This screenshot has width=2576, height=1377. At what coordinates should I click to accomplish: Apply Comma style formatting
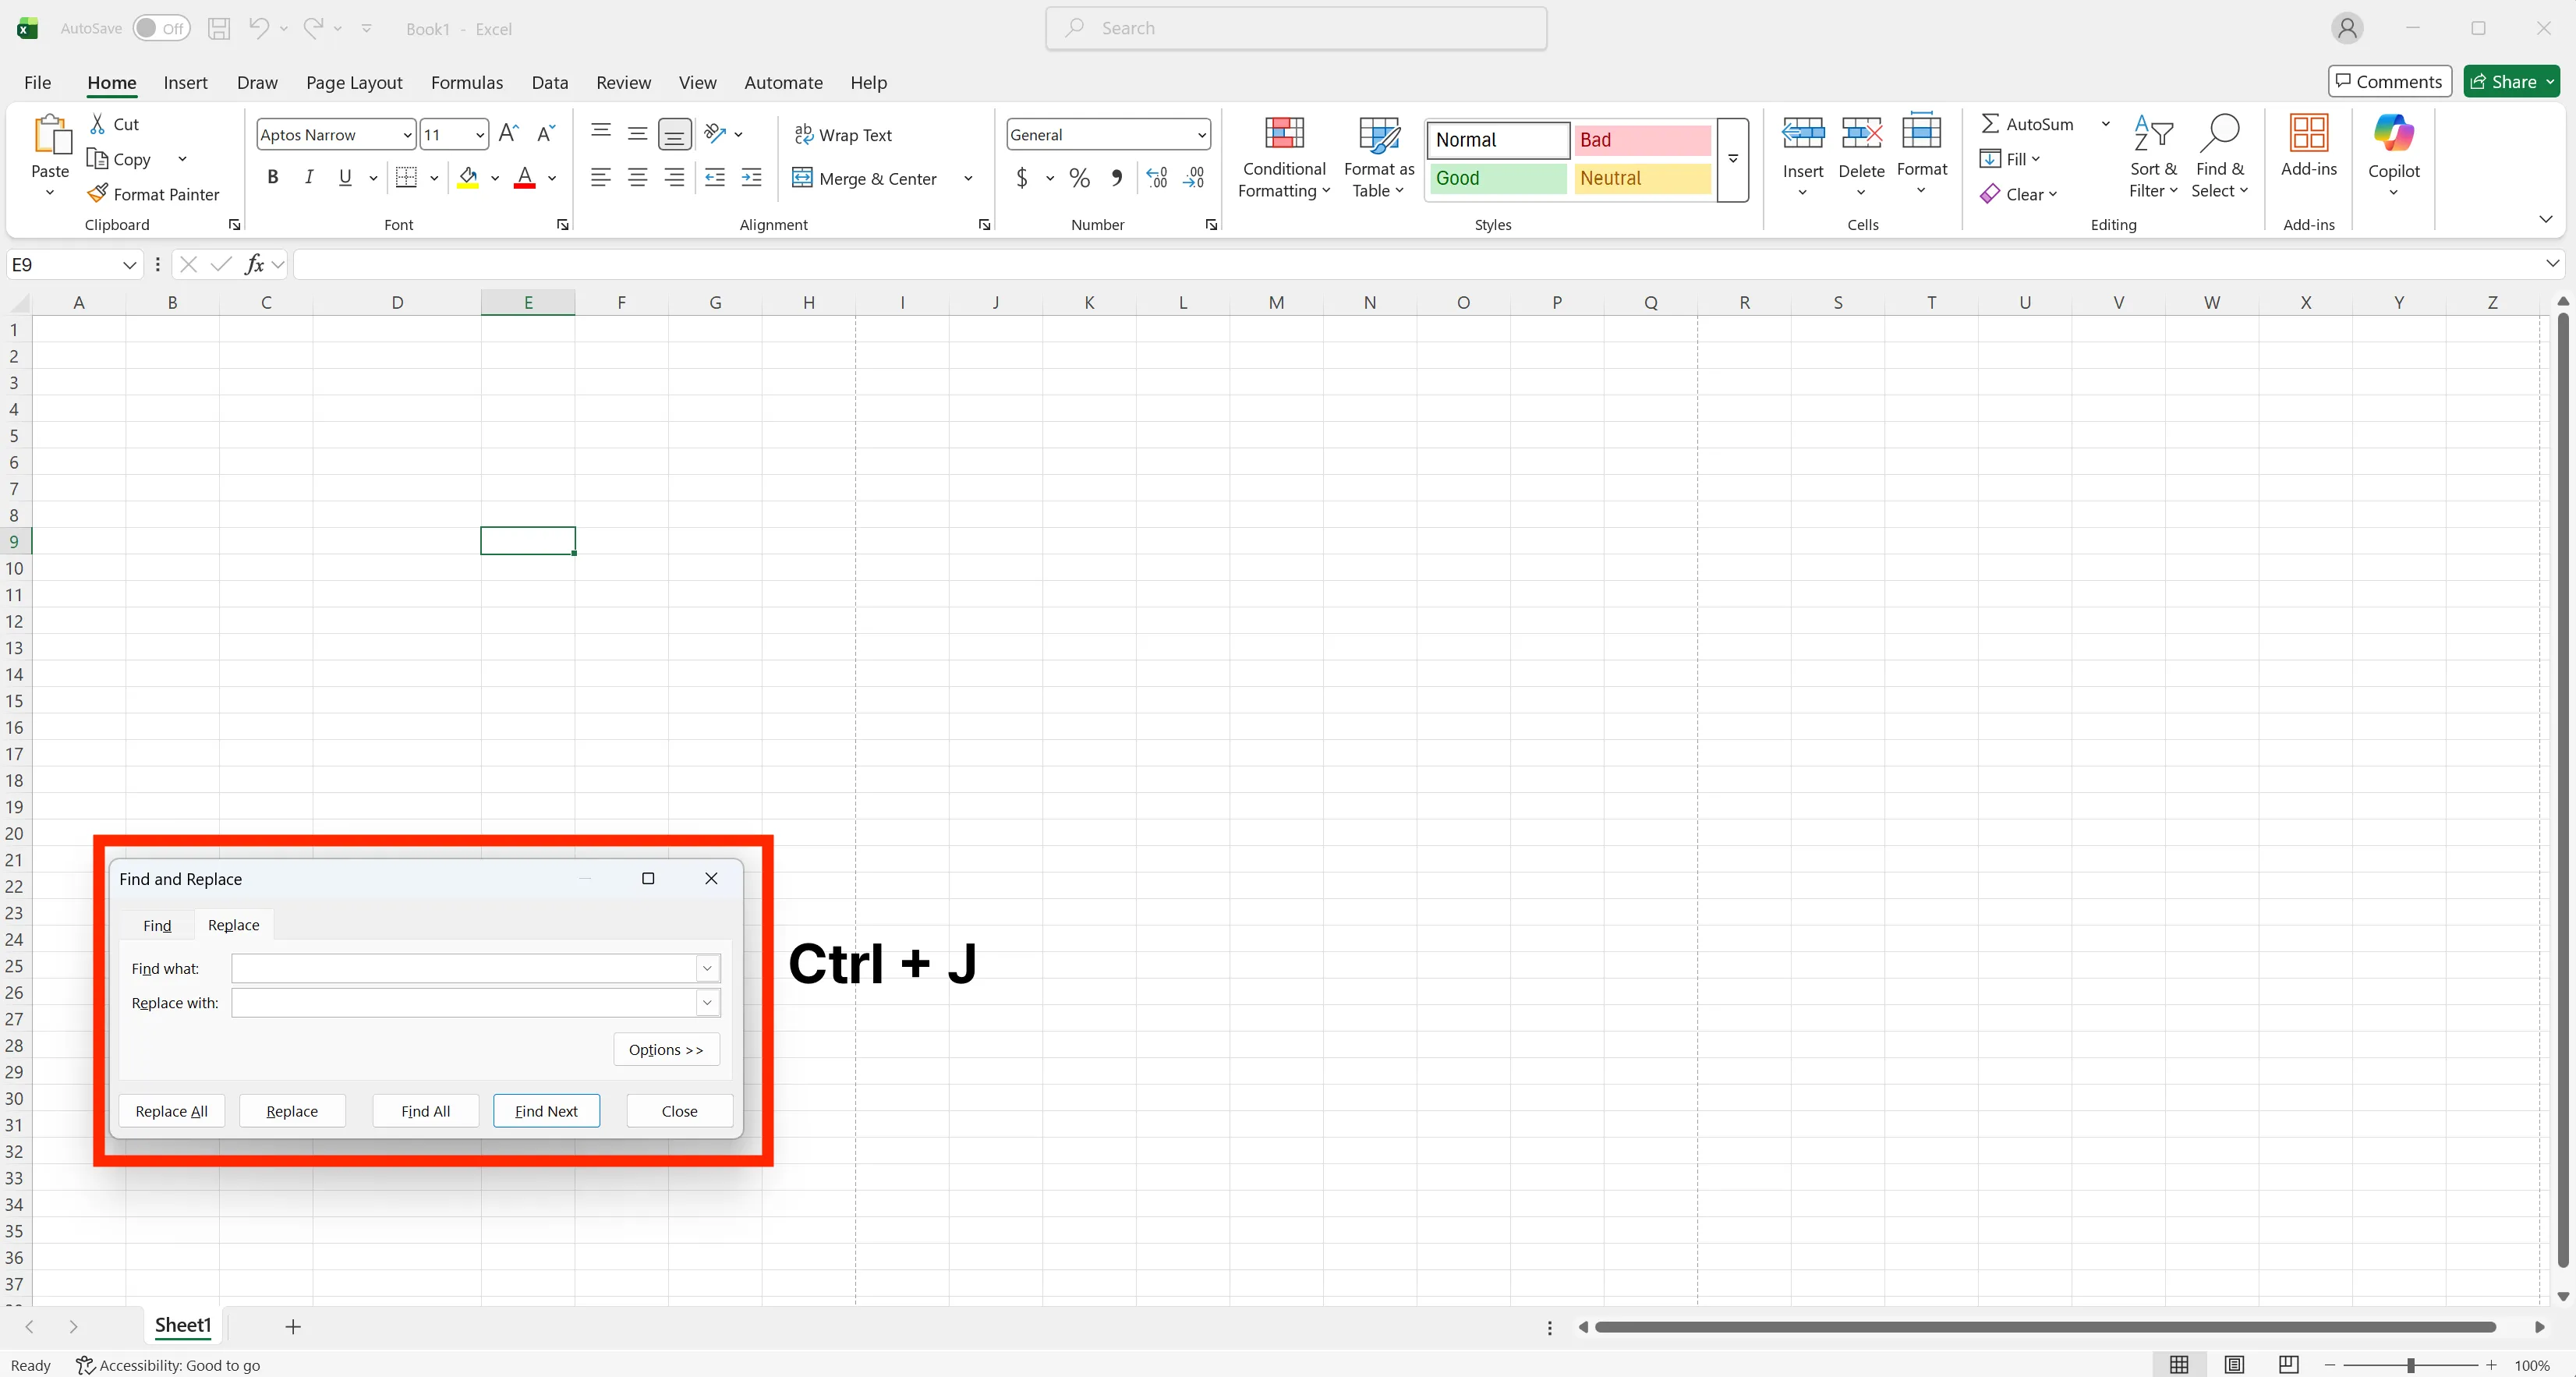[x=1117, y=177]
